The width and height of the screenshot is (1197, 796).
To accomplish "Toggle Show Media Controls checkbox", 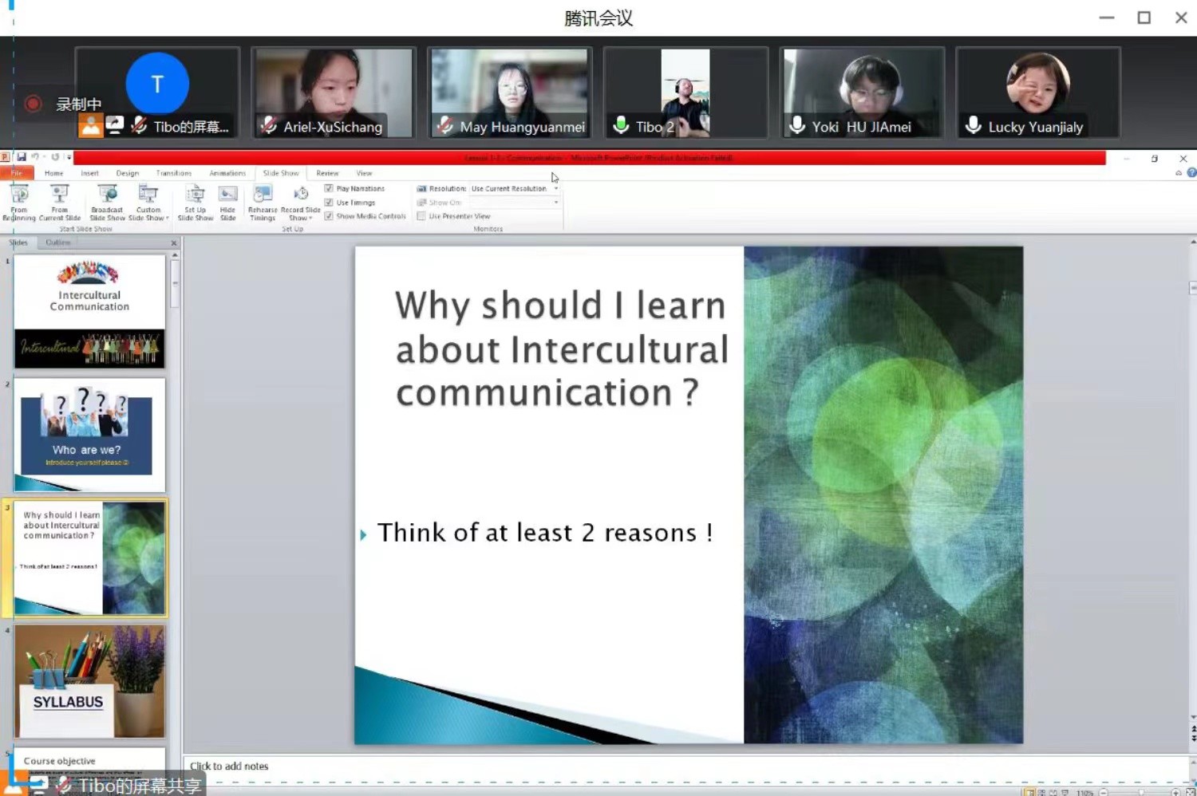I will (329, 215).
